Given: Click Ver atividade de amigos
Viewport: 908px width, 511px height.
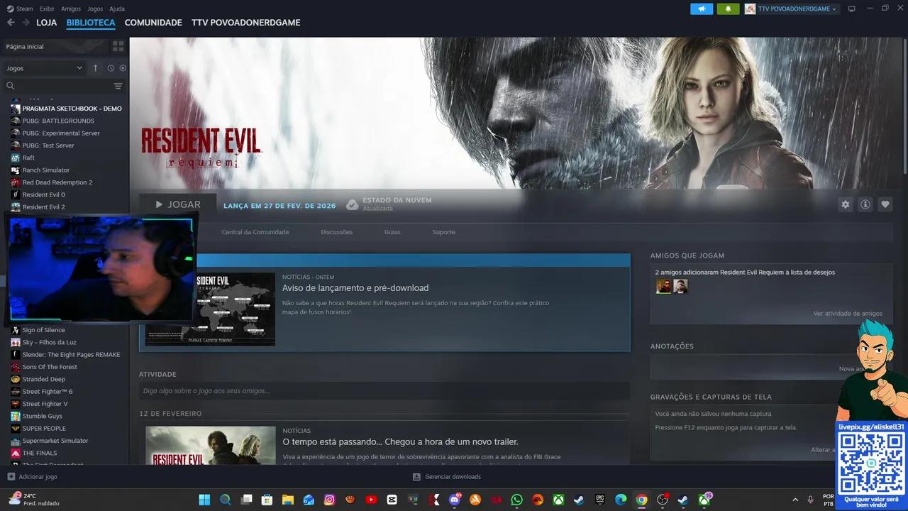Looking at the screenshot, I should pos(848,314).
